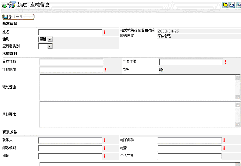This screenshot has height=166, width=241.
Task: Click the 邮政编码 input box
Action: tap(70, 148)
